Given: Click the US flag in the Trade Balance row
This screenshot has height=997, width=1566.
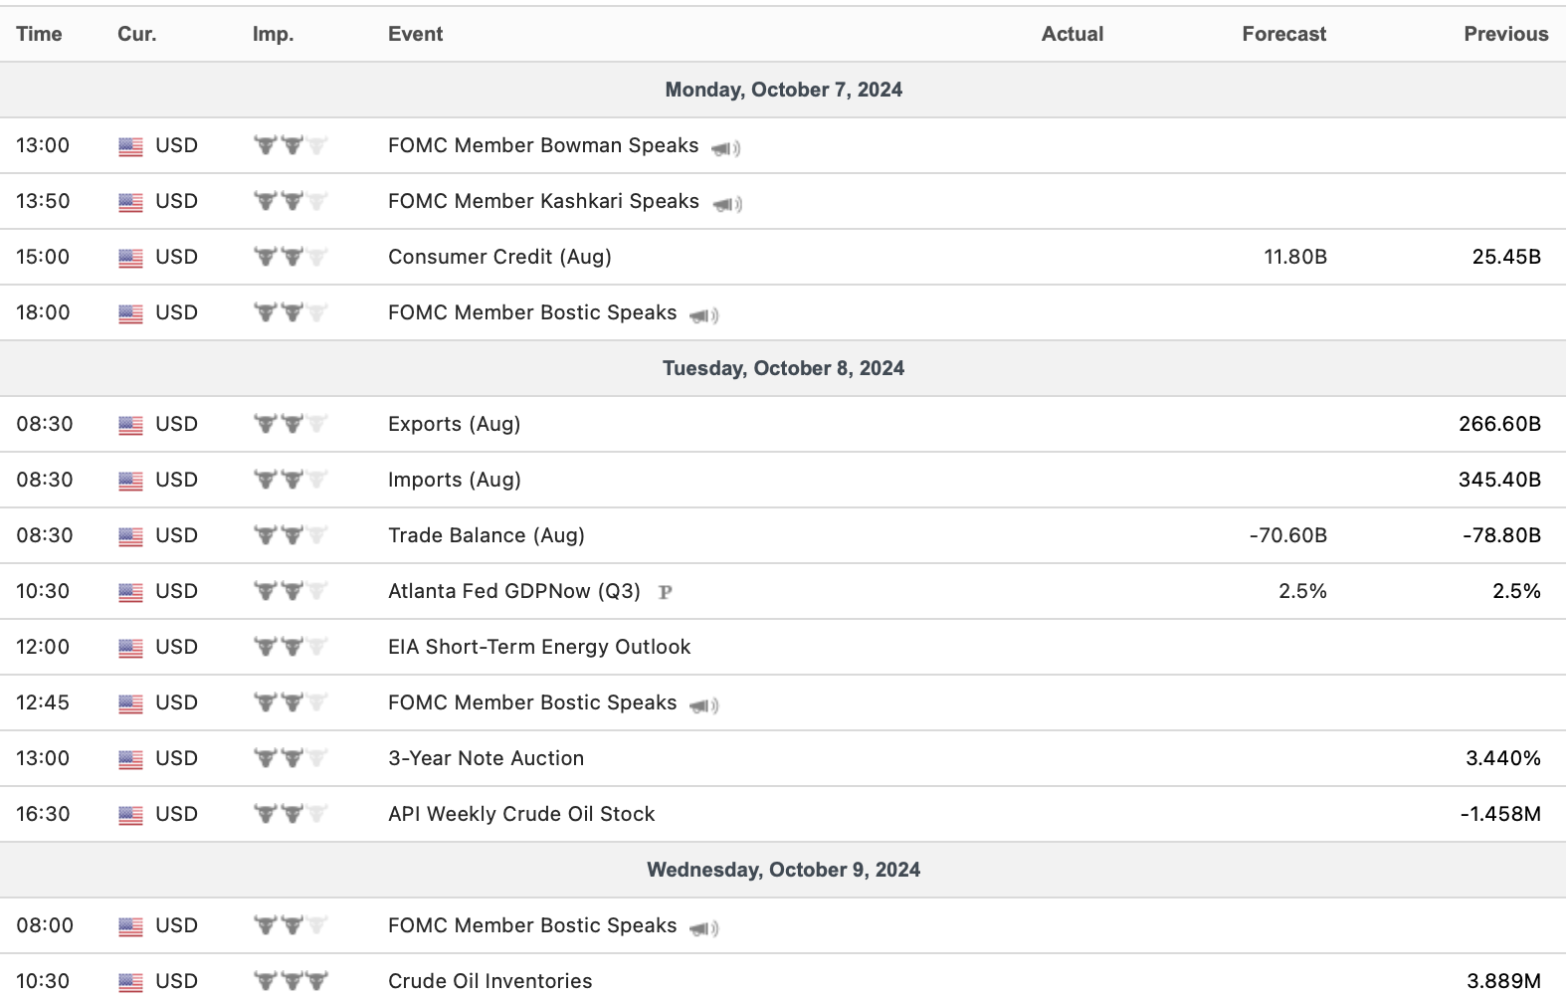Looking at the screenshot, I should (x=130, y=536).
